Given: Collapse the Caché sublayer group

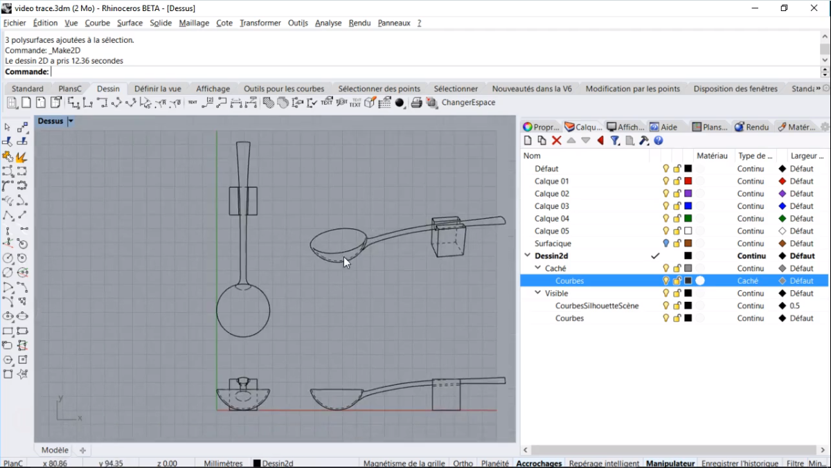Looking at the screenshot, I should pyautogui.click(x=538, y=269).
